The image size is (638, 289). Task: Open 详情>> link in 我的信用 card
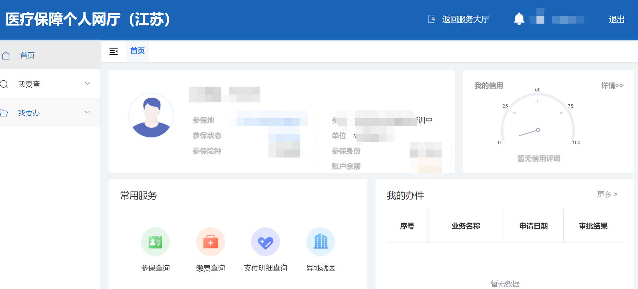[x=612, y=86]
